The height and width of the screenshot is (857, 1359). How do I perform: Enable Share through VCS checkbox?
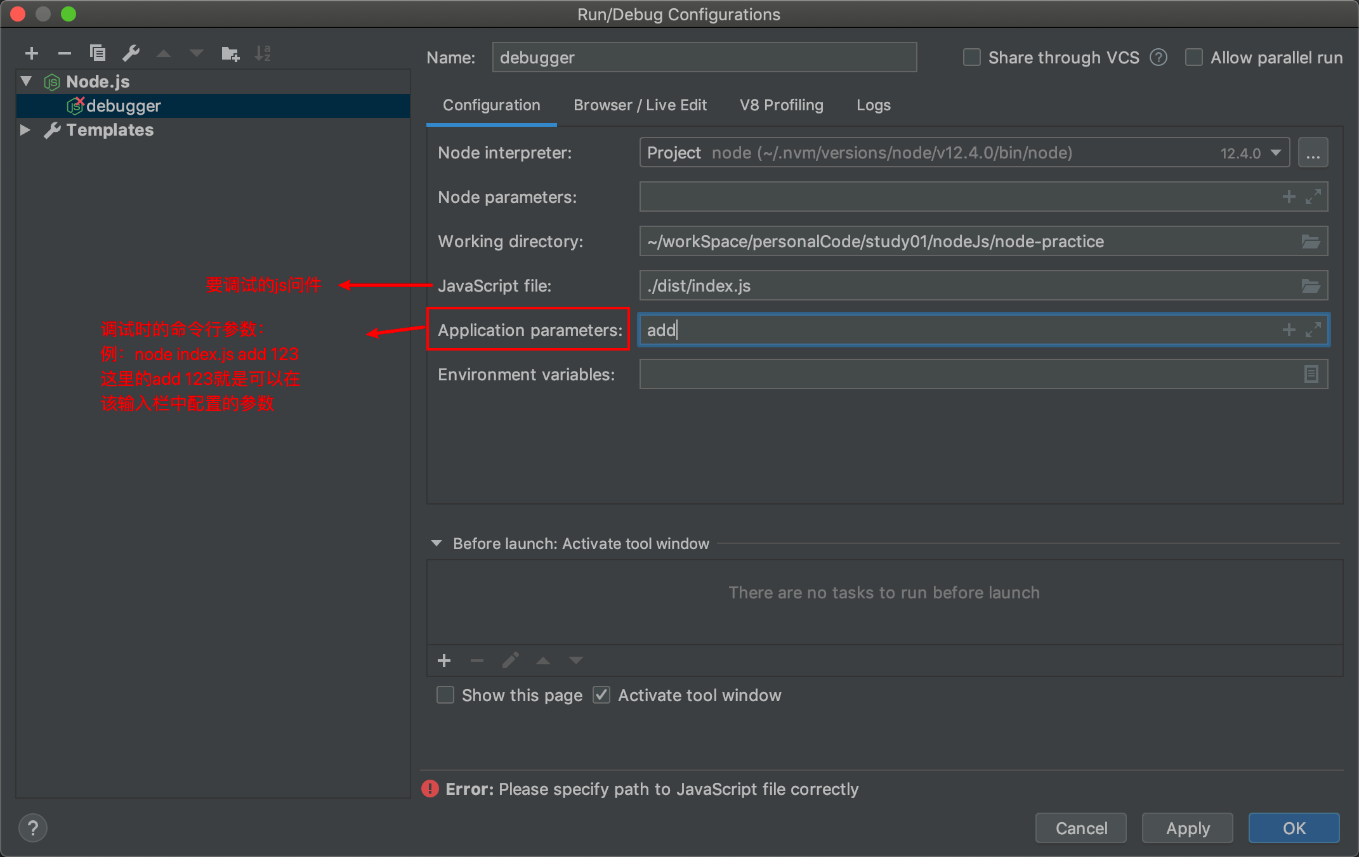click(972, 58)
